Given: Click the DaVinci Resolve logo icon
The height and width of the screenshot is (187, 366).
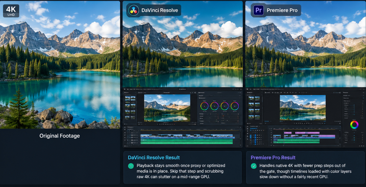Looking at the screenshot, I should click(x=134, y=10).
